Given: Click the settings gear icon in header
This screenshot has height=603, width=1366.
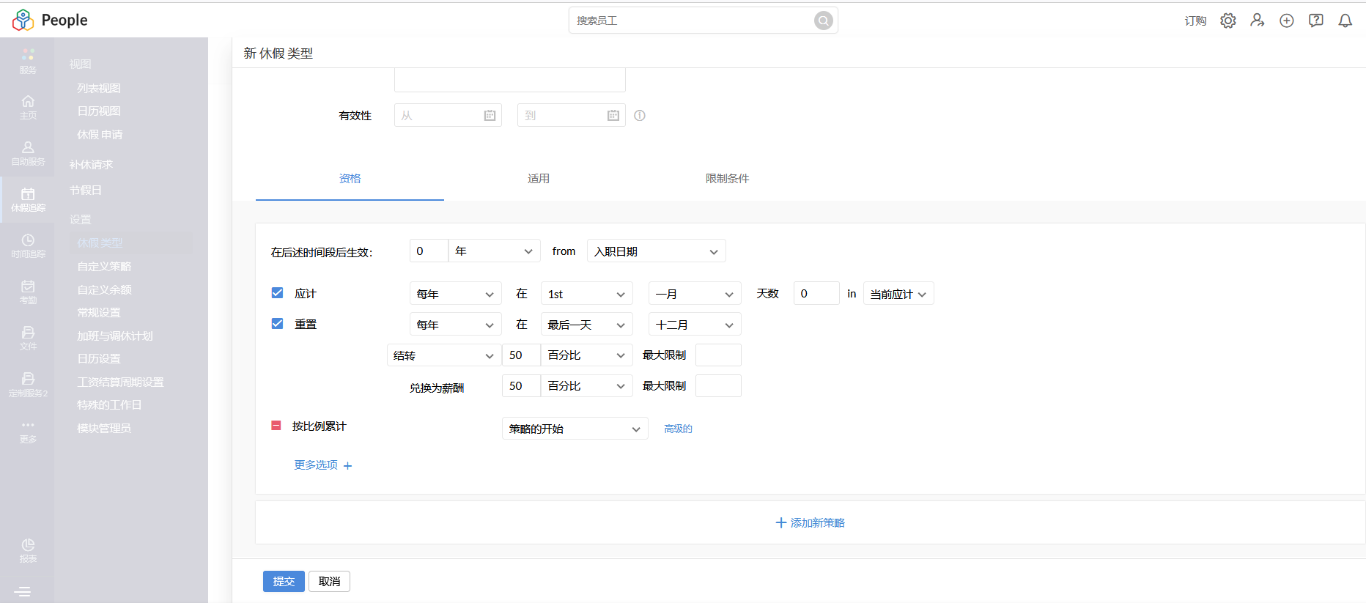Looking at the screenshot, I should coord(1227,21).
